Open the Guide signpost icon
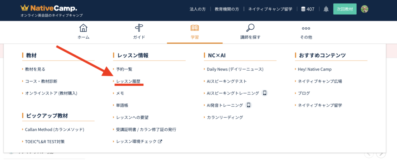 [x=139, y=28]
